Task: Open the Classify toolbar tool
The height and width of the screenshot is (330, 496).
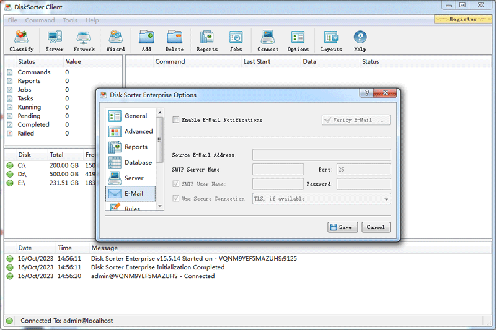Action: tap(21, 41)
